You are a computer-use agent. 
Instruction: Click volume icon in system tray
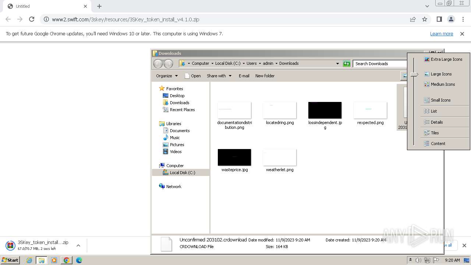pos(418,260)
